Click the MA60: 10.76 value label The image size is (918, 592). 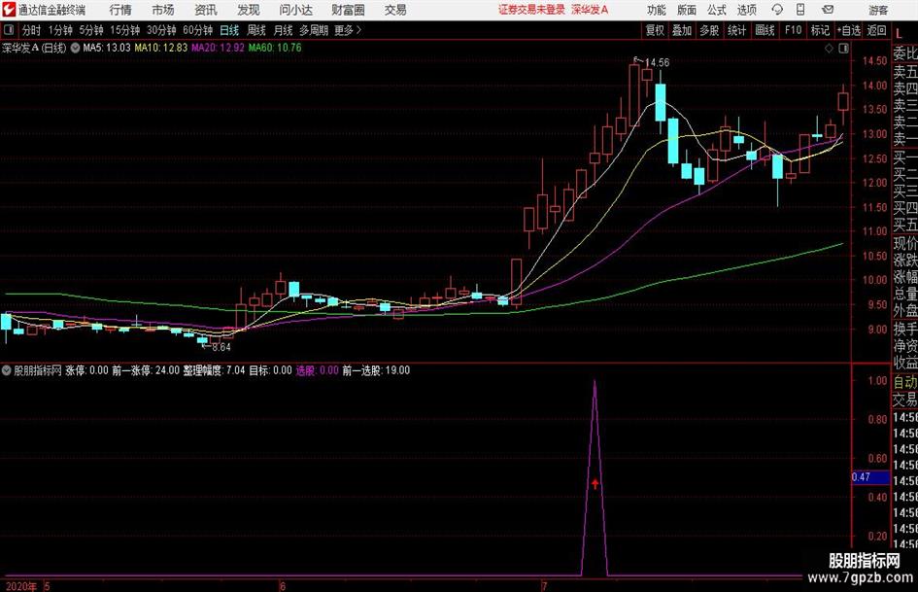tap(275, 48)
